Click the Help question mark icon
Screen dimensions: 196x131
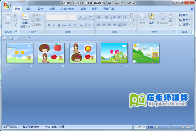192,9
